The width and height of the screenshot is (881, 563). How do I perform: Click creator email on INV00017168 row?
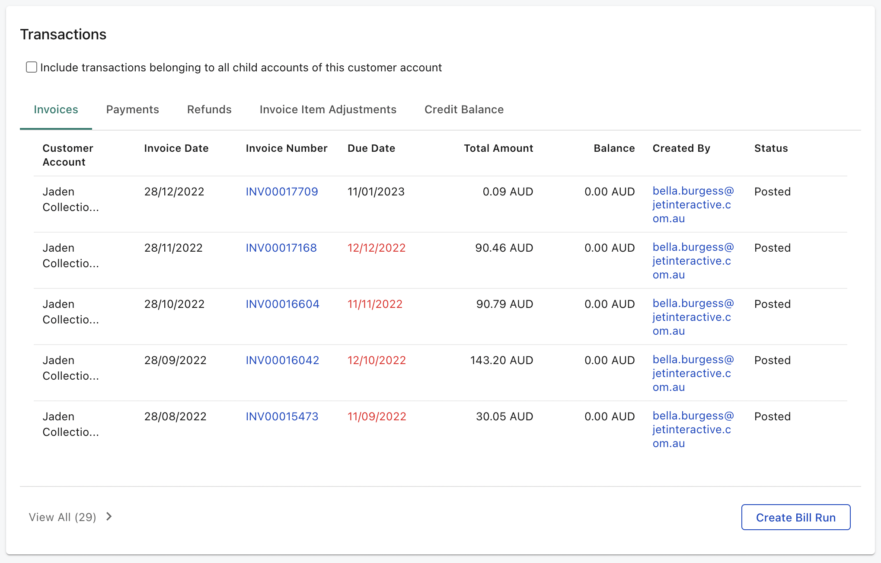(693, 261)
